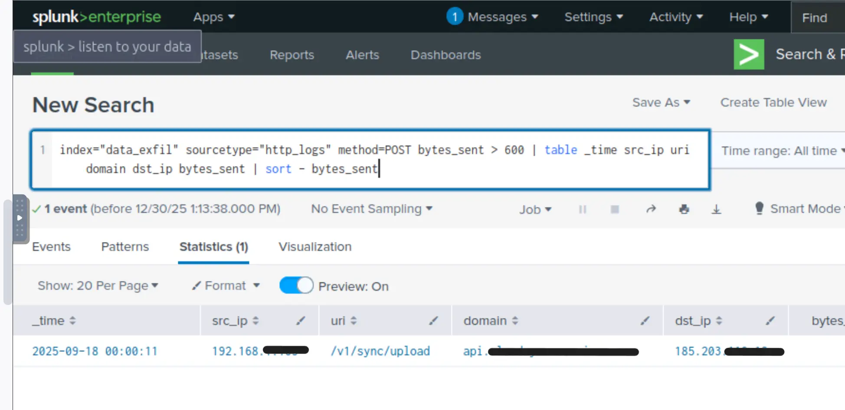Click the pencil icon in src_ip column
Screen dimensions: 845x410
301,321
